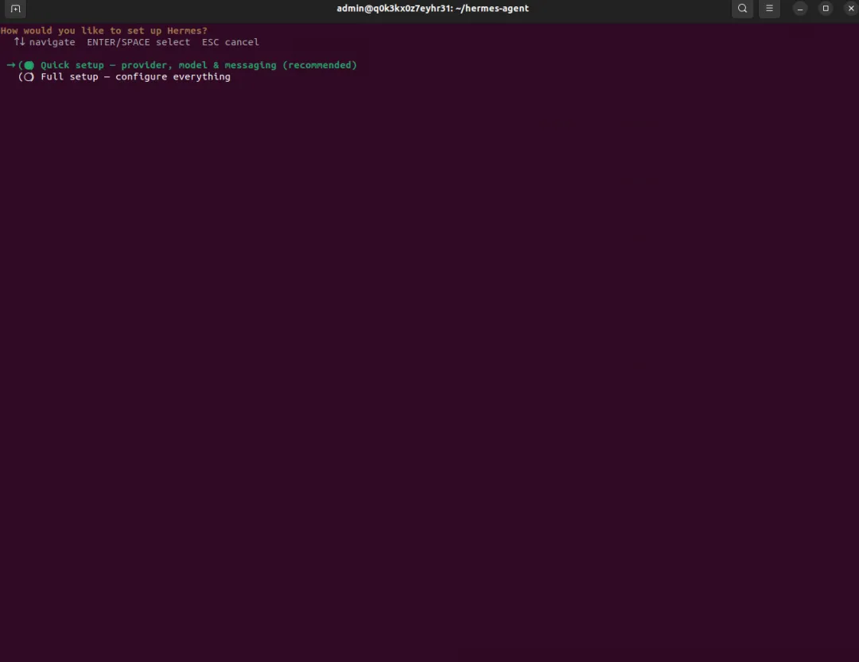Select the Quick setup radio option
The height and width of the screenshot is (662, 859).
[29, 65]
